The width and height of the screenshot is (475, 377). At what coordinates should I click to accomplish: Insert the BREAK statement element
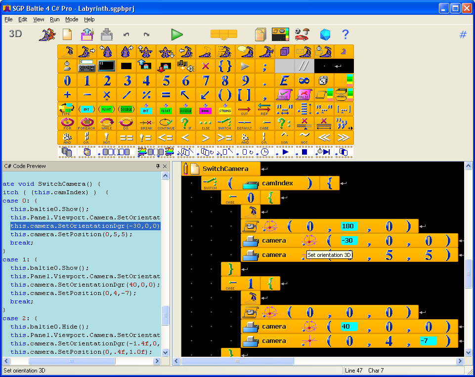coord(146,124)
